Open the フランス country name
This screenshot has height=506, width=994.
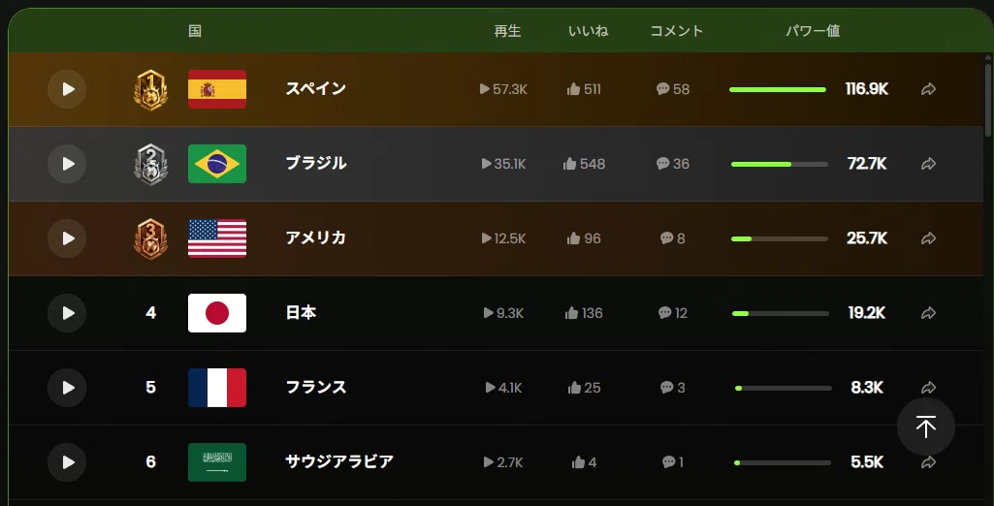click(316, 387)
